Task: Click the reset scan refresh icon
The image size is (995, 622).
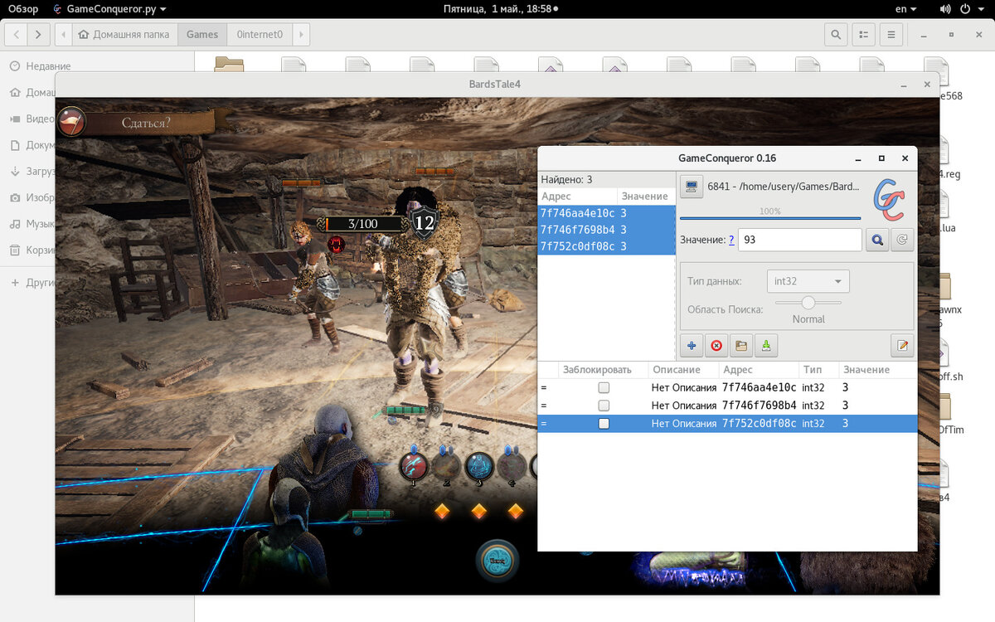Action: [901, 240]
